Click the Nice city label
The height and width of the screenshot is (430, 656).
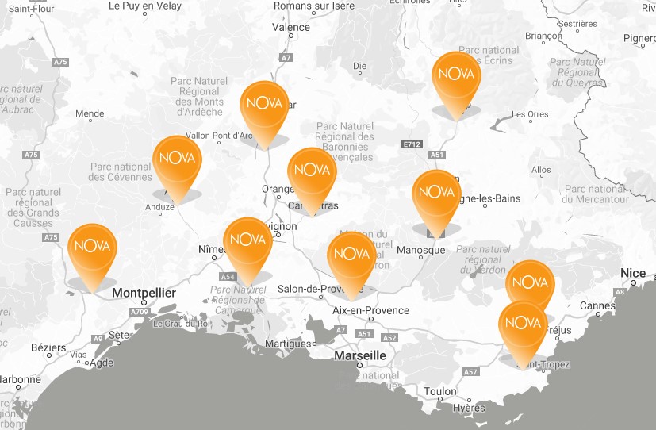(x=633, y=274)
